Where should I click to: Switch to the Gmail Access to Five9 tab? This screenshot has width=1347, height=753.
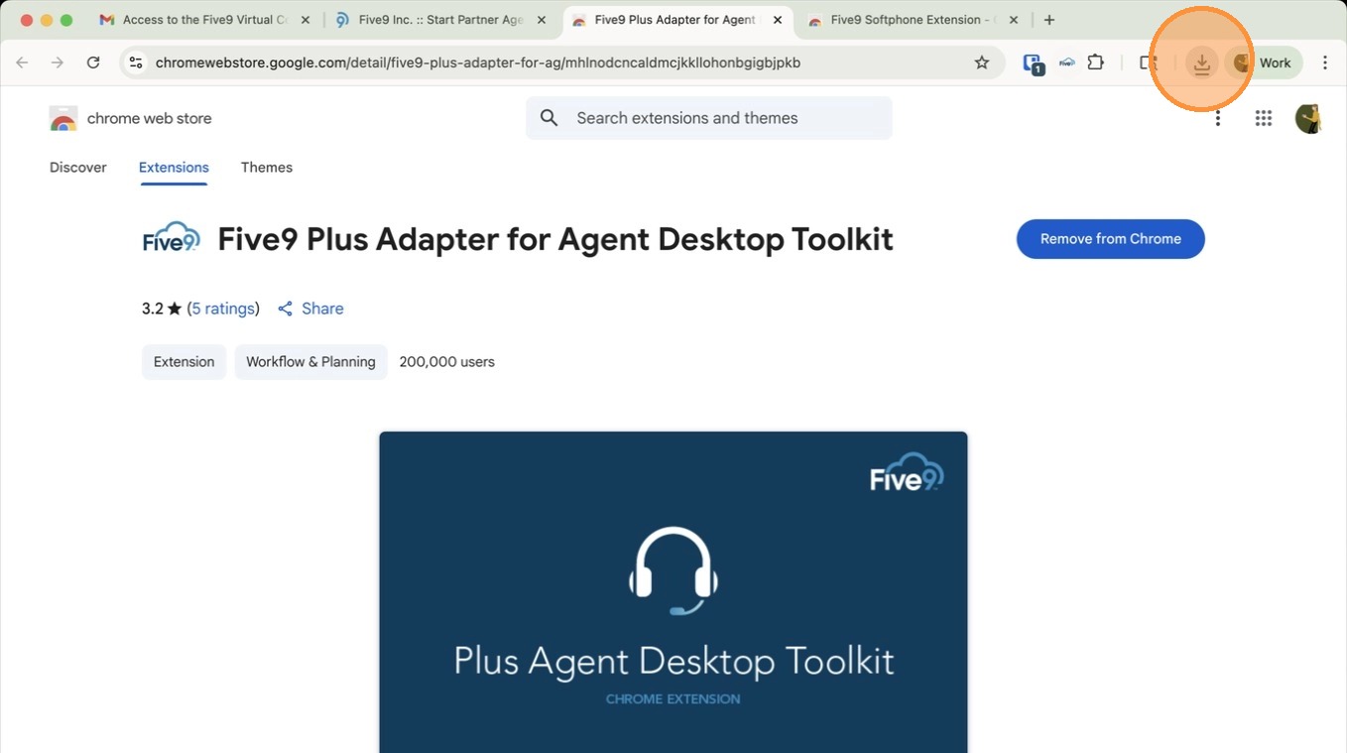tap(205, 20)
